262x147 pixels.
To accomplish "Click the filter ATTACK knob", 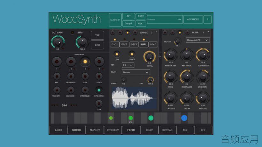I will (x=171, y=98).
